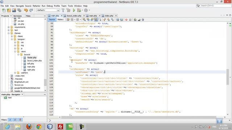Expand the webfont folder node
Viewport: 232px width, 130px height.
pos(15,73)
